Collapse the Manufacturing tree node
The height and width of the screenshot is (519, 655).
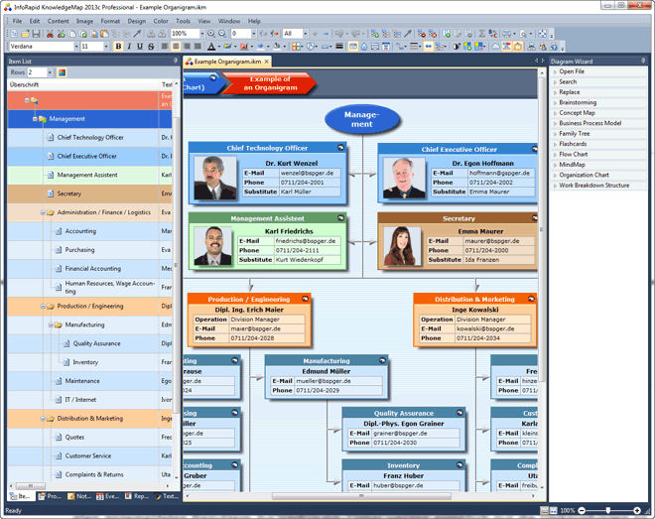tap(51, 324)
